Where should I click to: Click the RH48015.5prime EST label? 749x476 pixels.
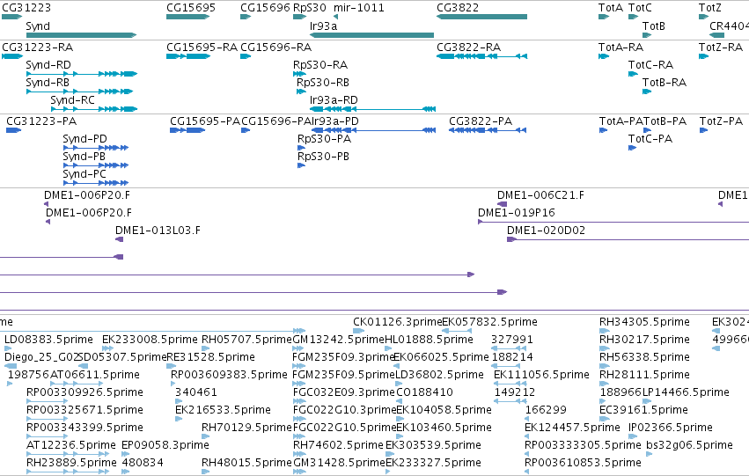coord(246,463)
